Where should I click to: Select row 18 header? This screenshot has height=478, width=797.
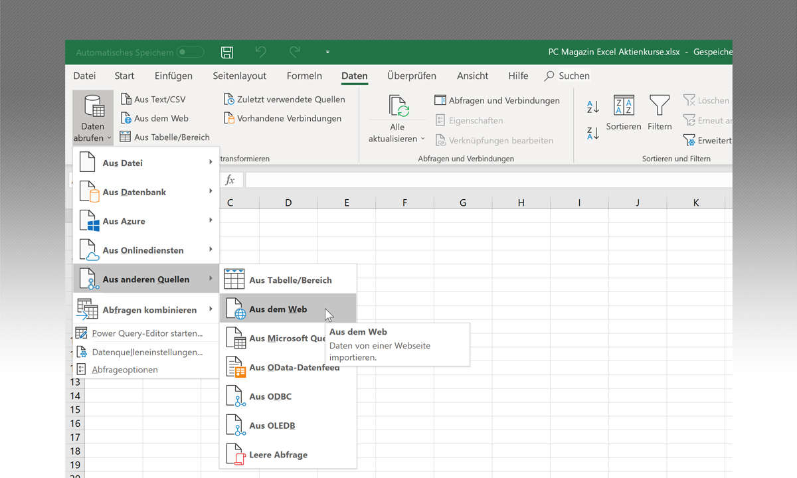click(x=74, y=451)
